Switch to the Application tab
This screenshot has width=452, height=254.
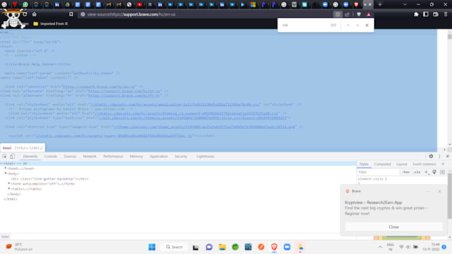(x=159, y=157)
